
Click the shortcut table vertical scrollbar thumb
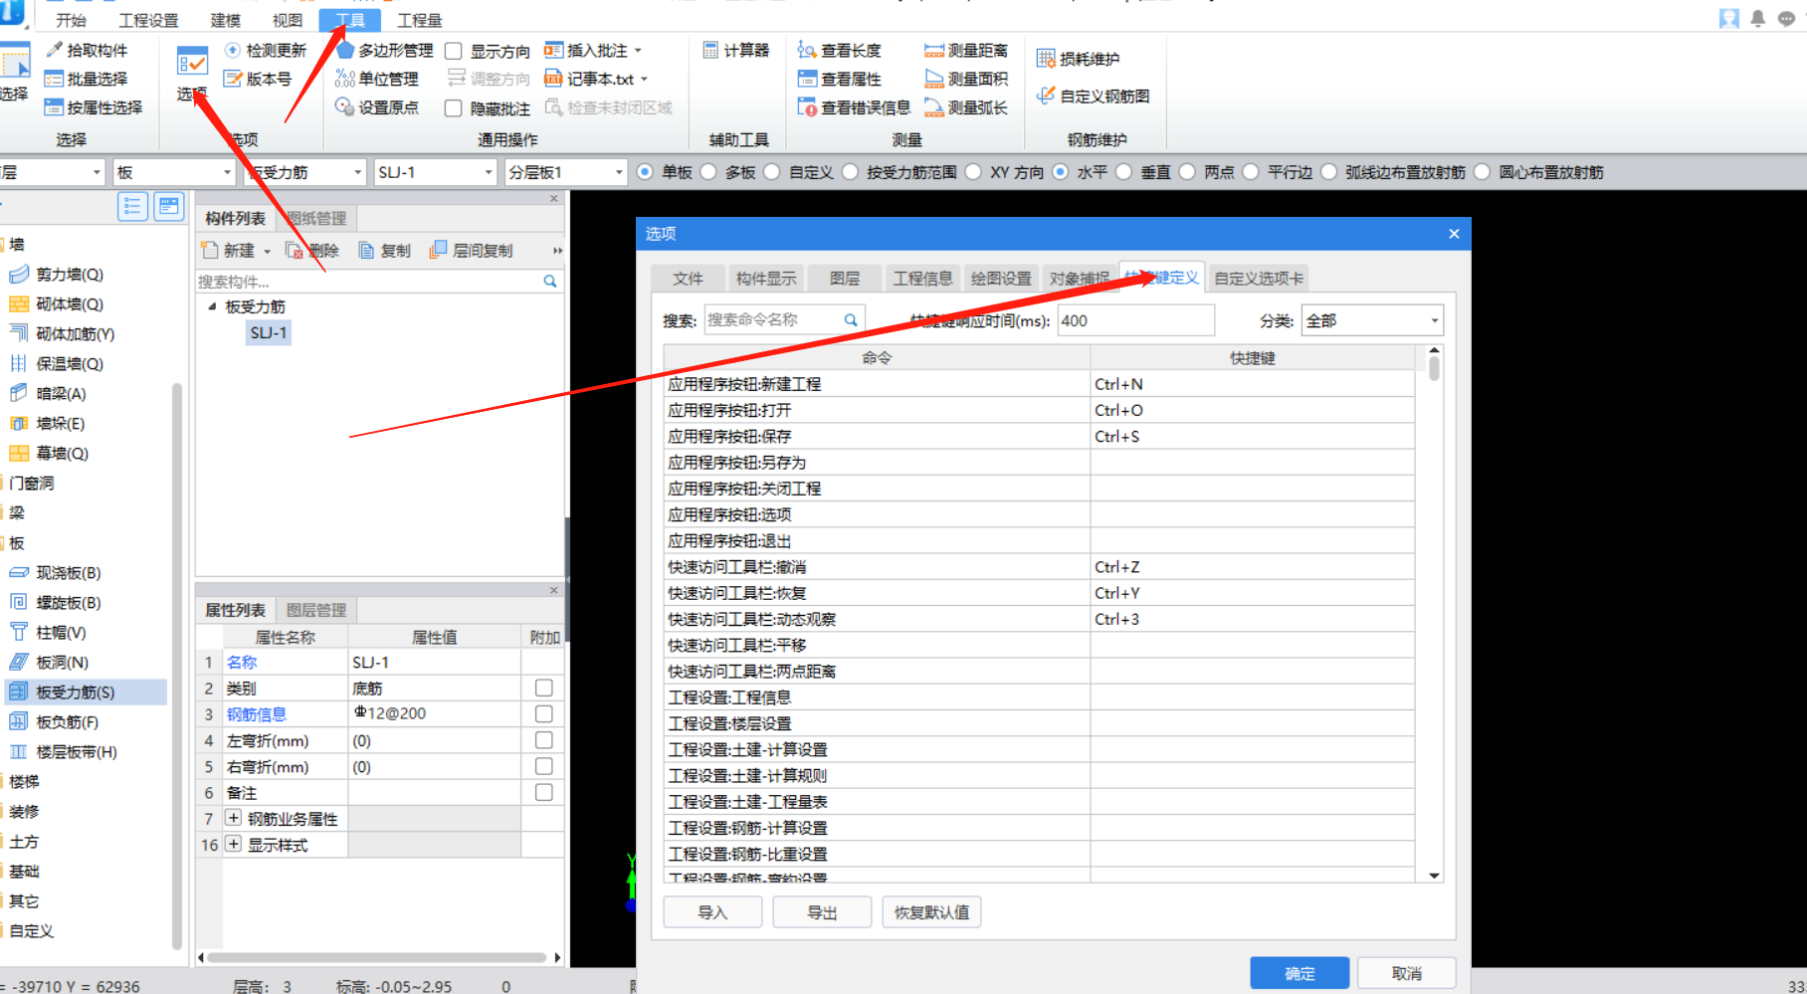tap(1434, 368)
